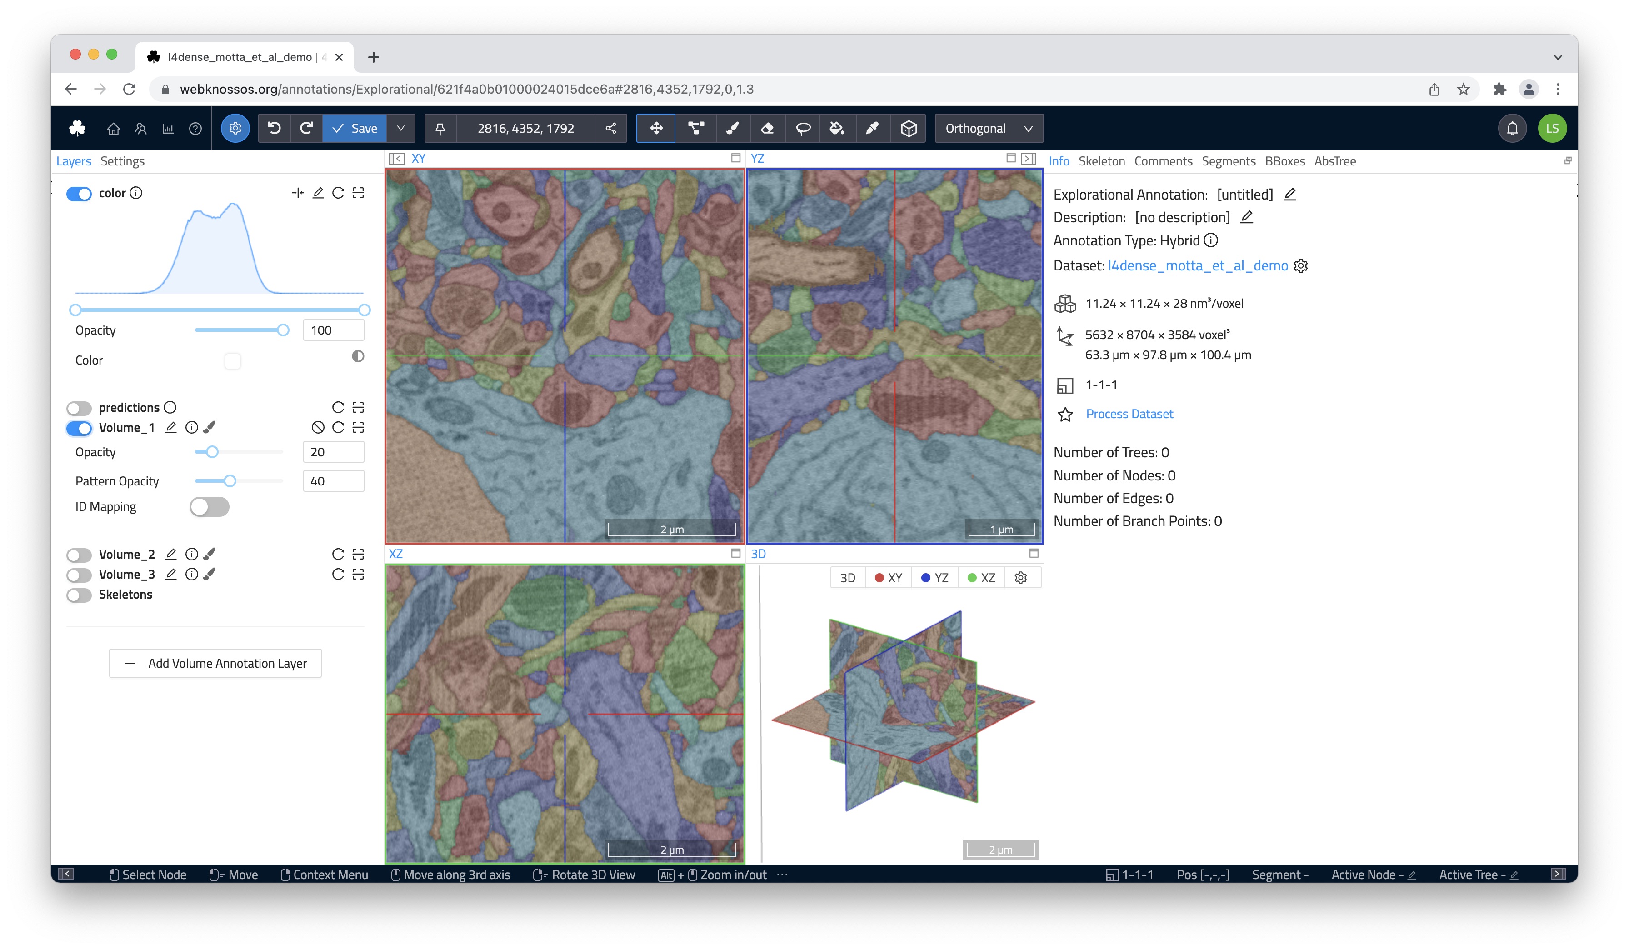Image resolution: width=1629 pixels, height=950 pixels.
Task: Rename Volume_2 layer with pencil icon
Action: tap(170, 554)
